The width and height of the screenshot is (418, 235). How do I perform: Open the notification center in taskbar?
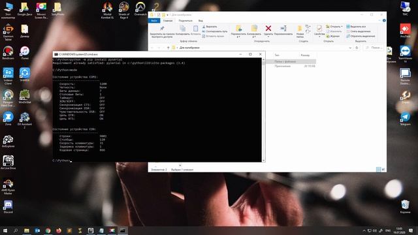(411, 230)
